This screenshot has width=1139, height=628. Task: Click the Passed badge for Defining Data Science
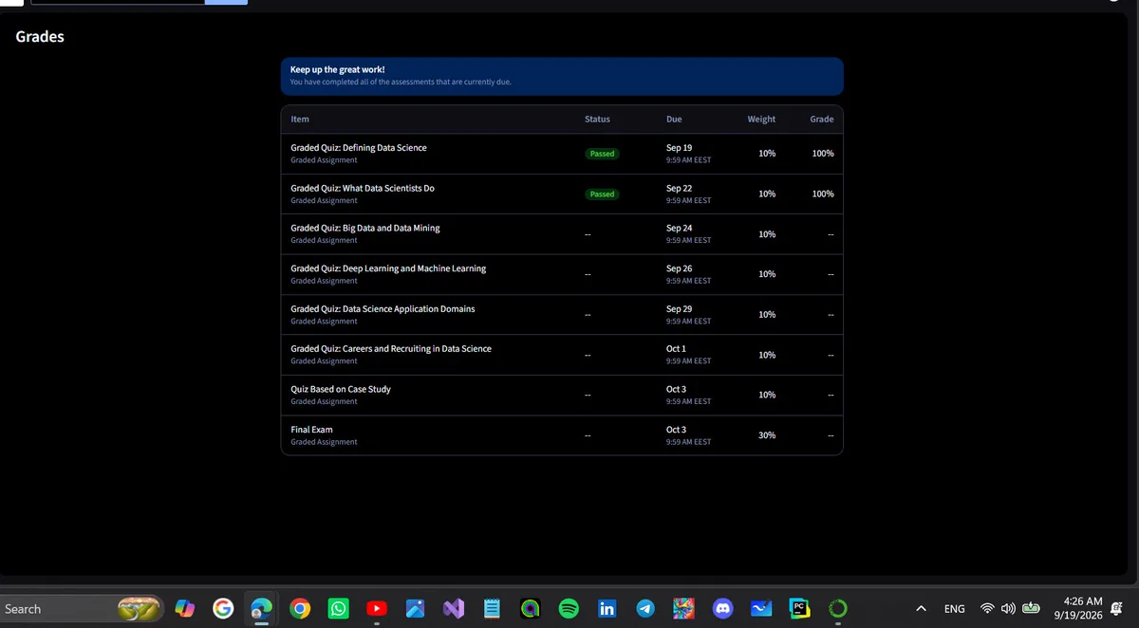[602, 154]
